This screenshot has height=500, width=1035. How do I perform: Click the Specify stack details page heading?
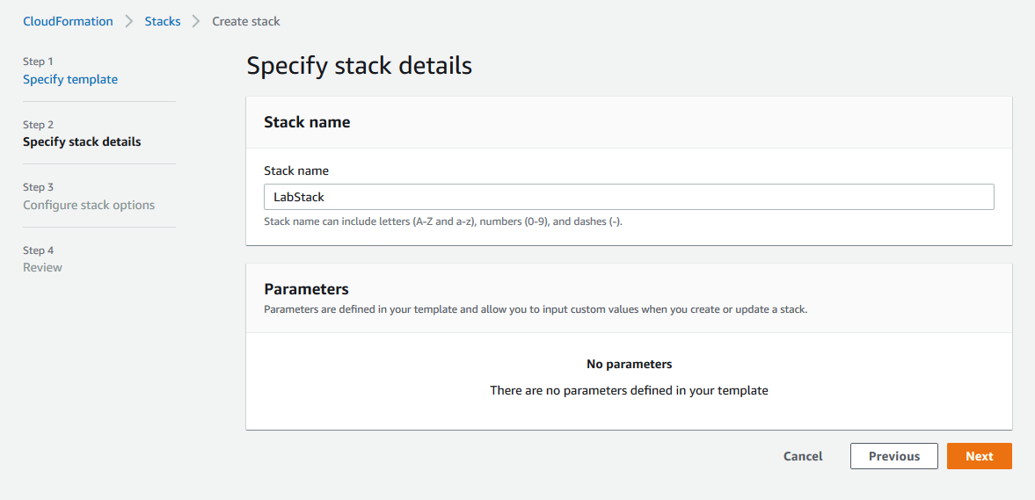360,67
